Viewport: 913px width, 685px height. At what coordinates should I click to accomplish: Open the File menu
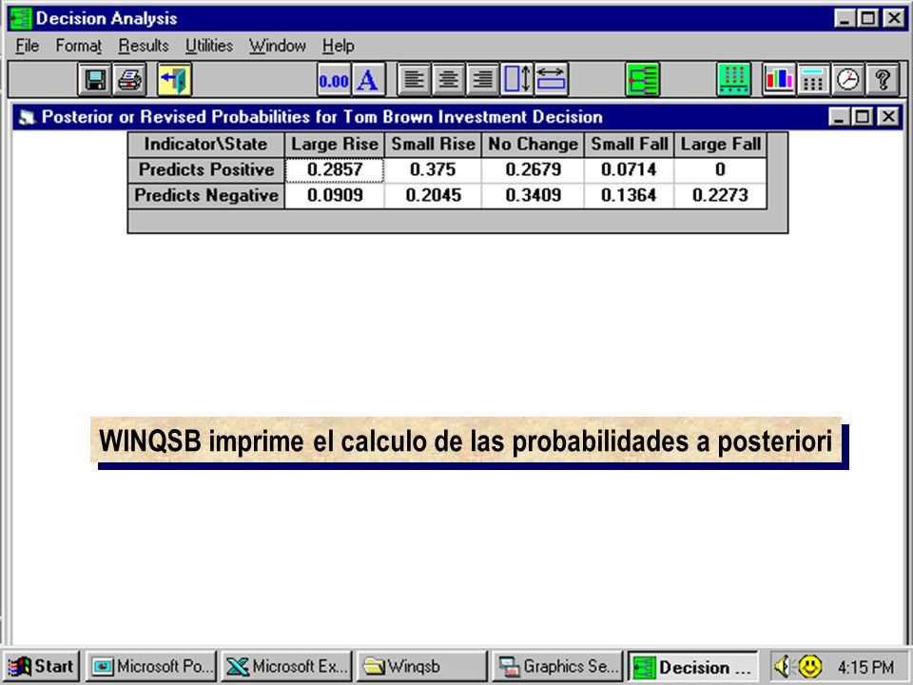pyautogui.click(x=27, y=46)
